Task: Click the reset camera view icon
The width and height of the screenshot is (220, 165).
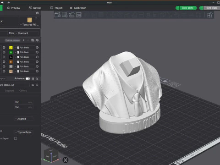Action: point(66,160)
